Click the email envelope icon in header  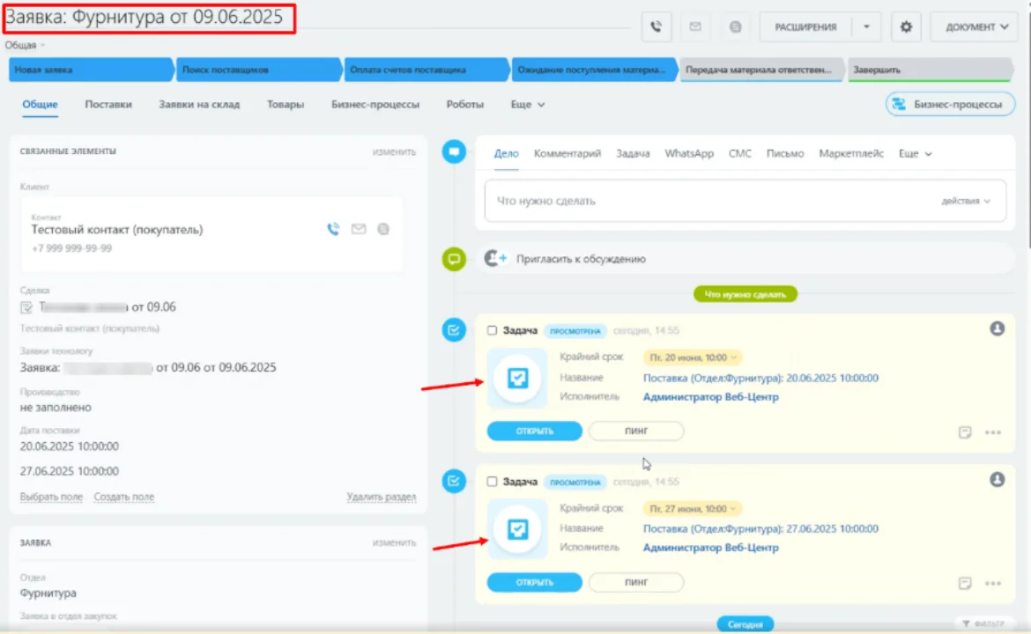click(x=695, y=27)
